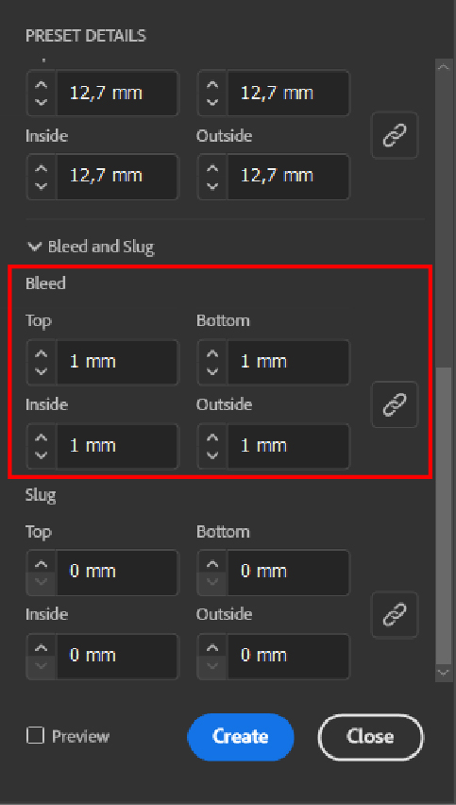Decrease the Bleed Outside value with down arrow
The height and width of the screenshot is (805, 456).
pyautogui.click(x=212, y=454)
